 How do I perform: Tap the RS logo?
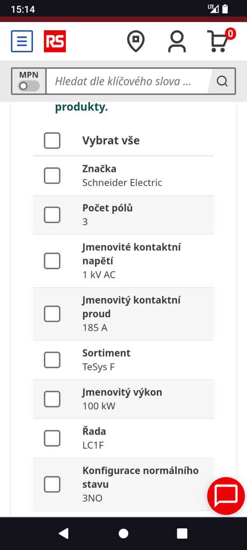[55, 41]
